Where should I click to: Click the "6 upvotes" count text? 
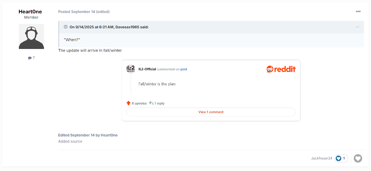tap(139, 103)
